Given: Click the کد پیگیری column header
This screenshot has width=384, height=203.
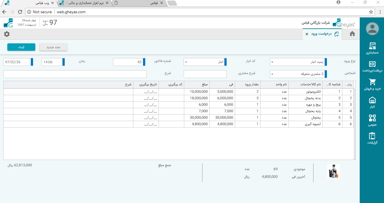Looking at the screenshot, I should (171, 84).
